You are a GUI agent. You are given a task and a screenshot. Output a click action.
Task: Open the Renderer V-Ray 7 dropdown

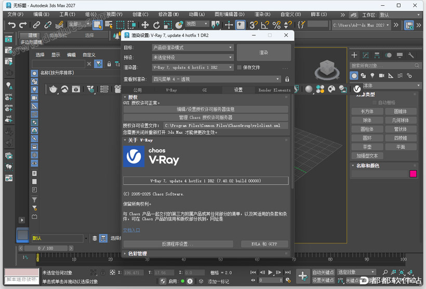click(193, 67)
